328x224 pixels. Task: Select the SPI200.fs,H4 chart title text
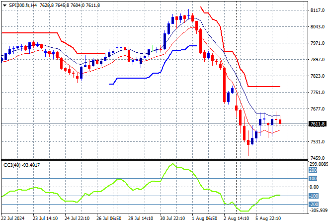point(22,5)
